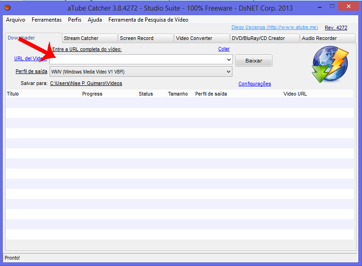Maximize the aTube Catcher window
Image resolution: width=362 pixels, height=266 pixels.
click(x=332, y=6)
